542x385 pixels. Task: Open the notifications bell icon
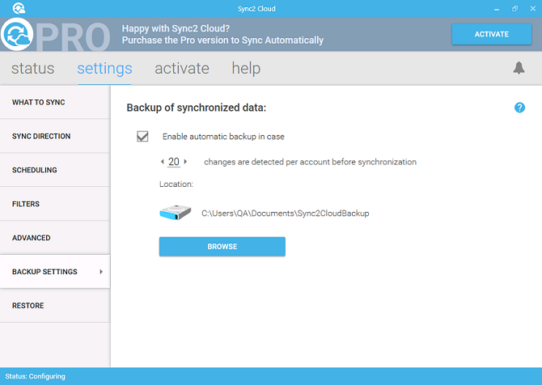519,68
